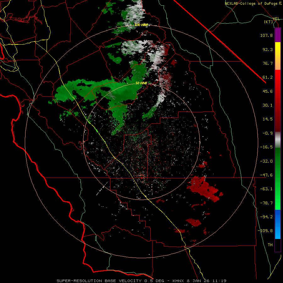Click the -94.2 scale value
Image resolution: width=283 pixels, height=283 pixels.
click(x=266, y=217)
